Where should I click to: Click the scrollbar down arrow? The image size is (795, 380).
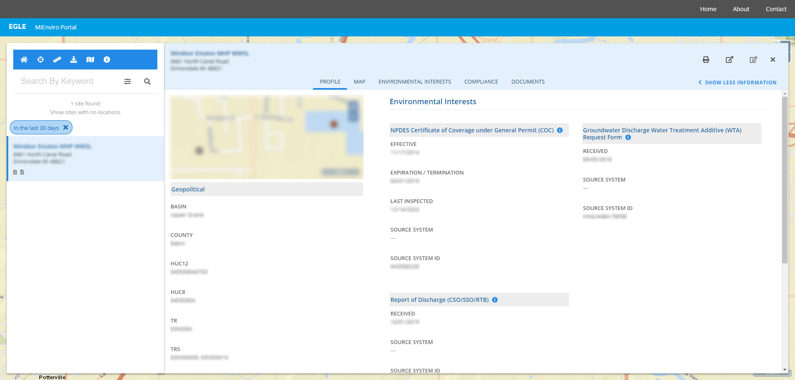[x=785, y=370]
